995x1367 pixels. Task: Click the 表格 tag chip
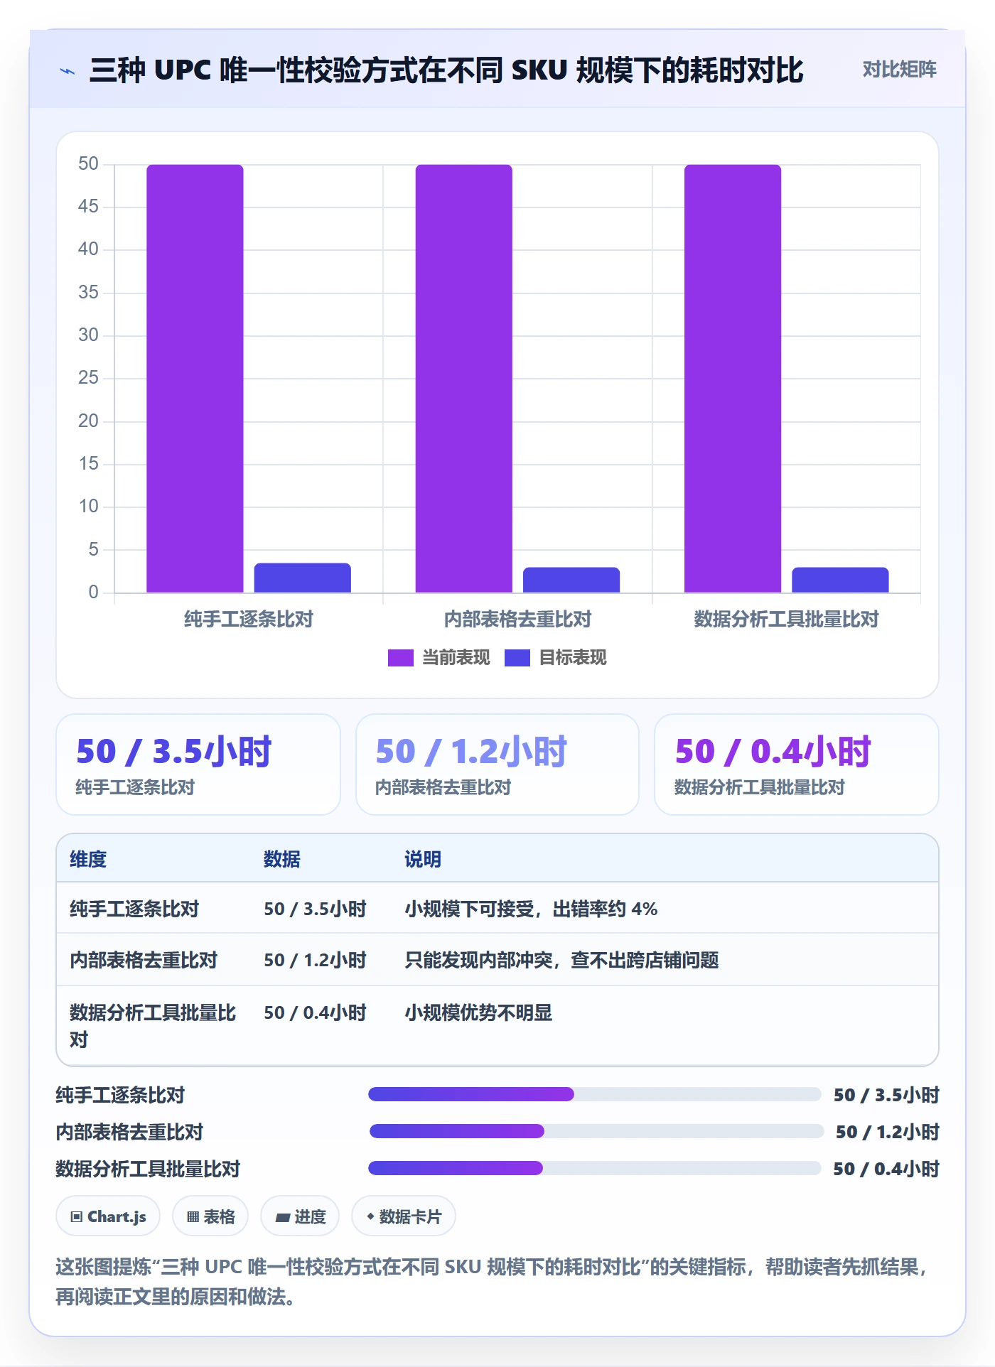click(210, 1216)
